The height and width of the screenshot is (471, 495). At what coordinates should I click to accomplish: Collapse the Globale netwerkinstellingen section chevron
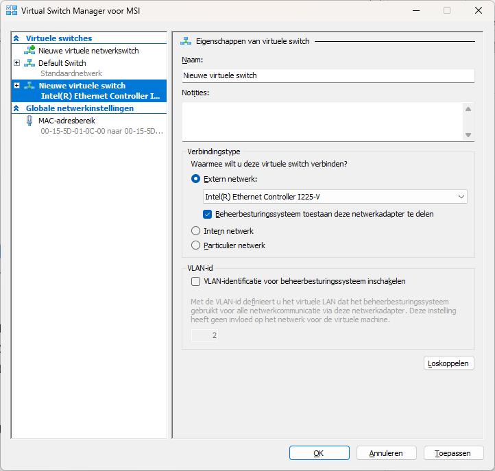tap(16, 108)
